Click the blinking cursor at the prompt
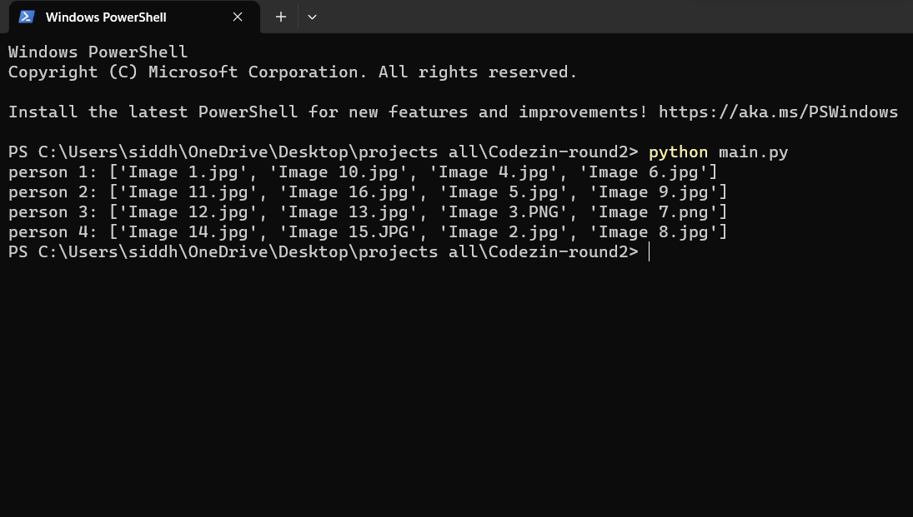This screenshot has width=913, height=517. coord(648,251)
